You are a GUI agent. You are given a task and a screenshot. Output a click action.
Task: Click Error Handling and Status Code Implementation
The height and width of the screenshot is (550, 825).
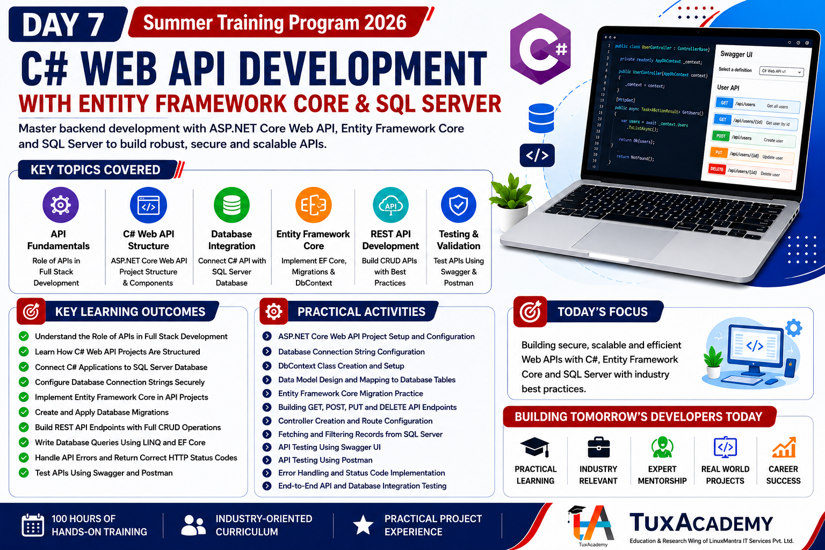pos(361,473)
